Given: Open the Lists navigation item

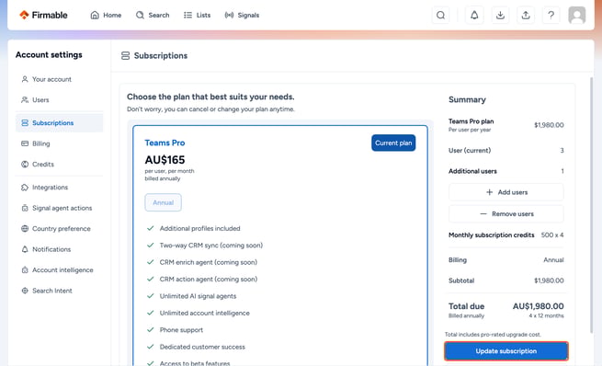Looking at the screenshot, I should 198,15.
